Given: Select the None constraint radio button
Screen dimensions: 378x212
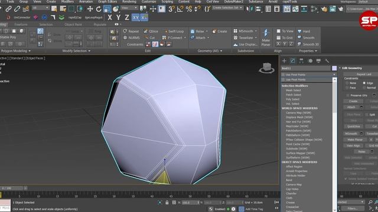Looking at the screenshot, I should point(347,83).
